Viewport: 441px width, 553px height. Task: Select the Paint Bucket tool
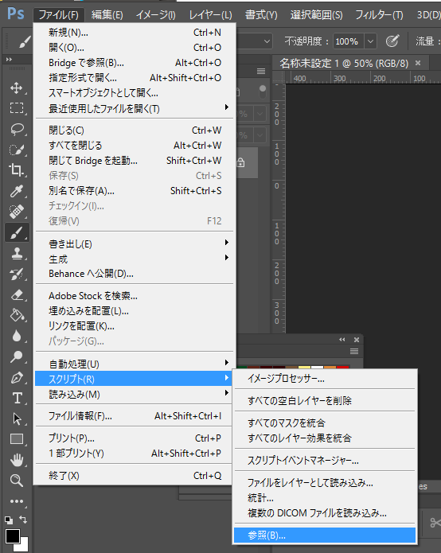click(x=16, y=315)
